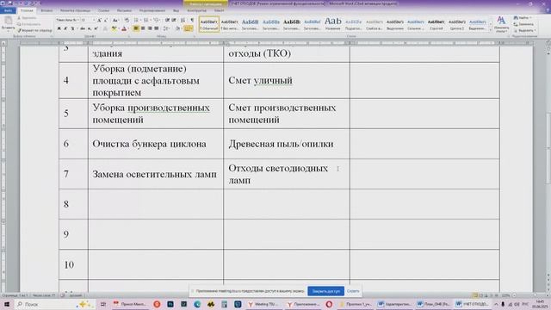
Task: Click the Format Painter button
Action: point(34,31)
